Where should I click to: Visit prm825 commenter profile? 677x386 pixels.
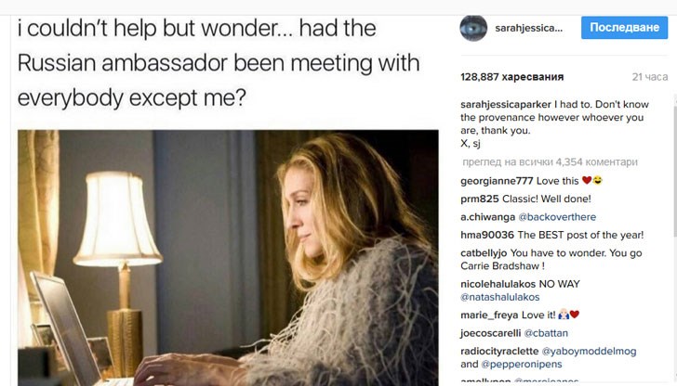tap(479, 199)
